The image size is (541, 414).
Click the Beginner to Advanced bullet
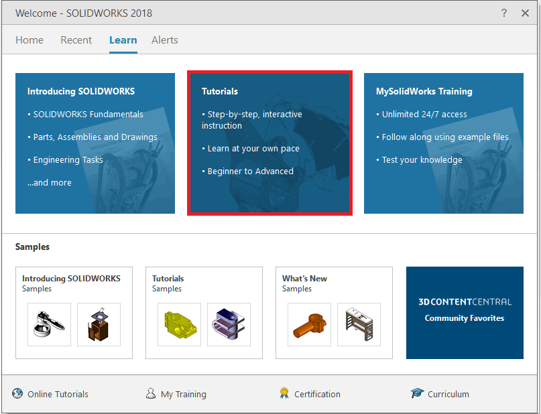(x=248, y=171)
